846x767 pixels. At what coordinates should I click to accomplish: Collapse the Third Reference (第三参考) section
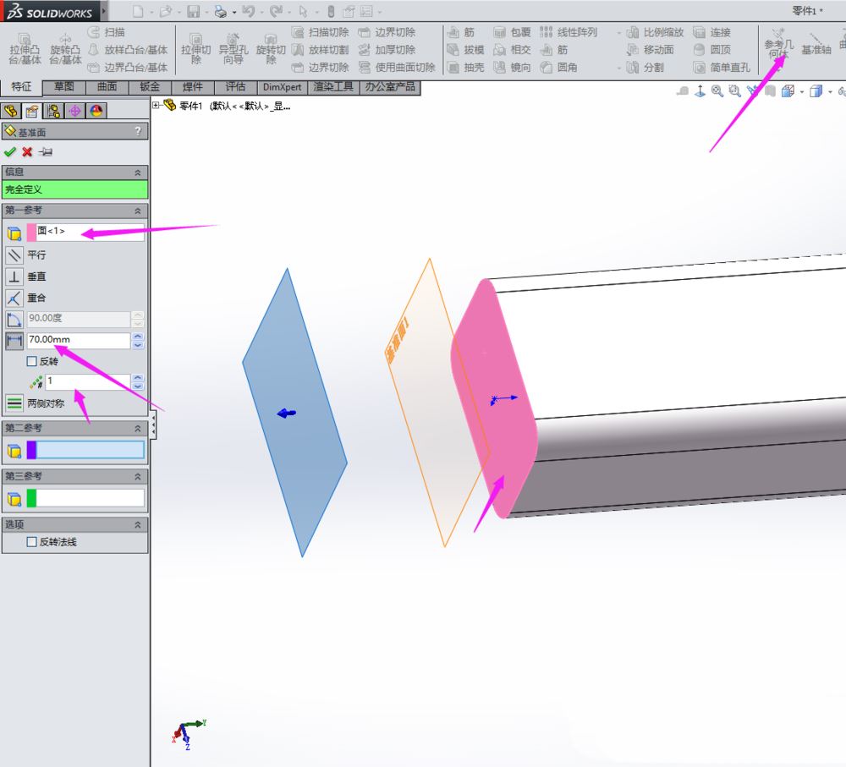[x=138, y=477]
